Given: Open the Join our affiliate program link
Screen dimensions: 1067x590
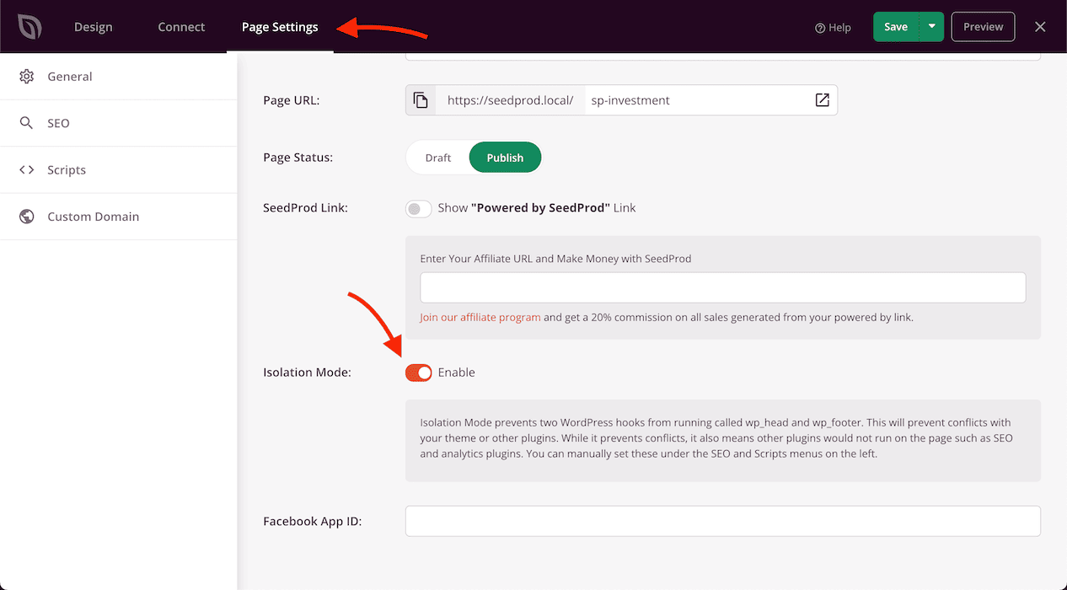Looking at the screenshot, I should [x=480, y=318].
